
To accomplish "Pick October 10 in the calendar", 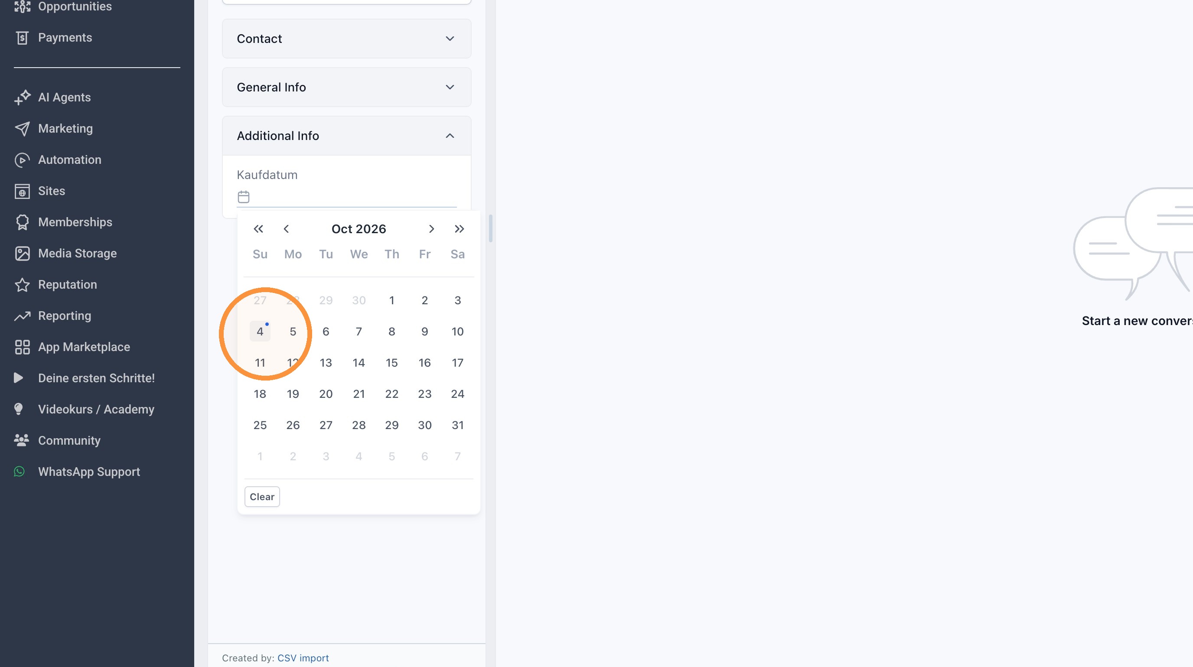I will point(458,332).
